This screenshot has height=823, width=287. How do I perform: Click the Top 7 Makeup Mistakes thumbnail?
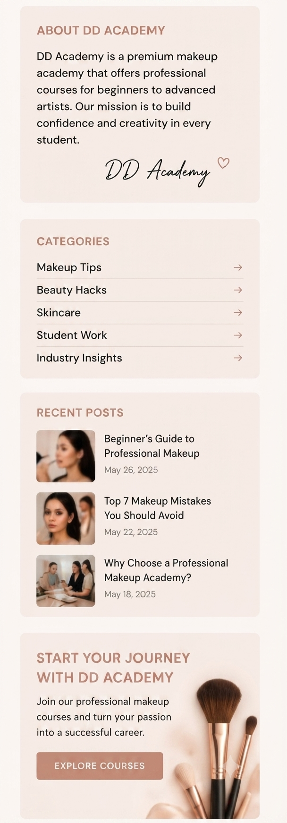66,518
